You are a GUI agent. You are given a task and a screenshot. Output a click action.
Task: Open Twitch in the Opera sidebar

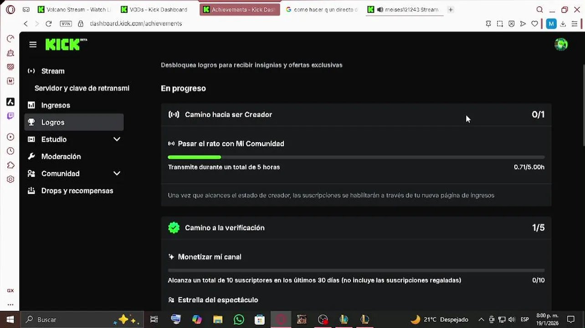[10, 116]
